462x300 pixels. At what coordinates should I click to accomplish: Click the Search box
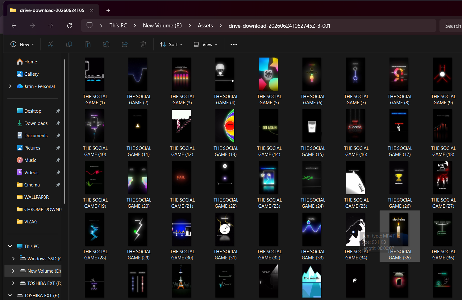[x=451, y=26]
